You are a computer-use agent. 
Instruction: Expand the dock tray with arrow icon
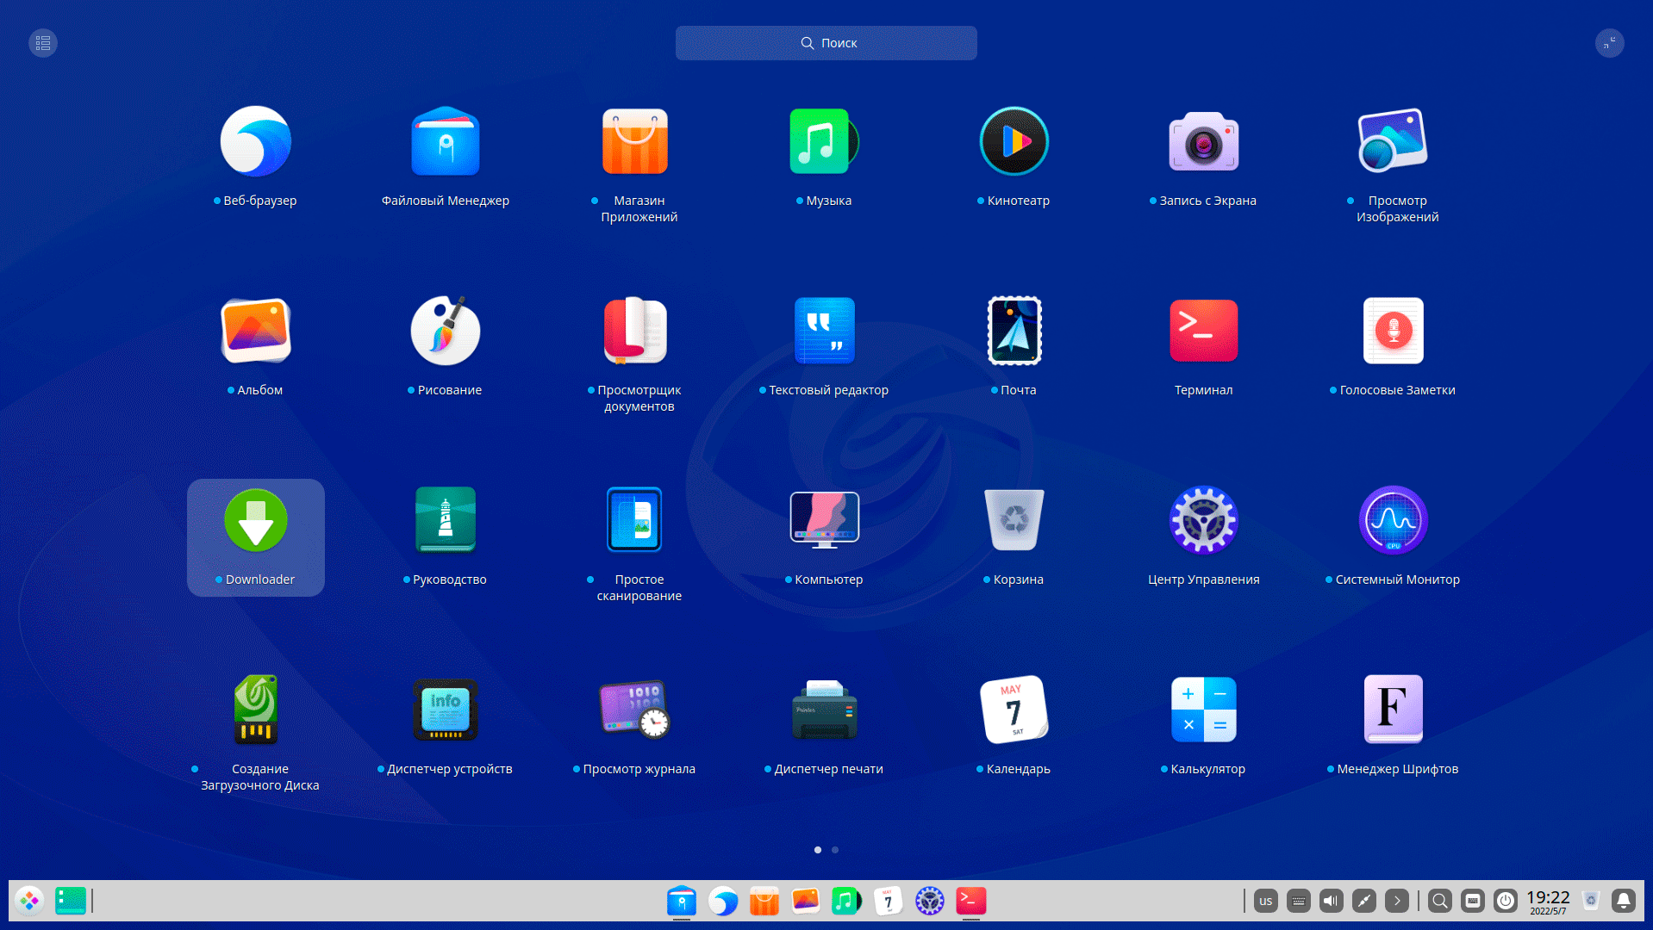tap(1397, 902)
